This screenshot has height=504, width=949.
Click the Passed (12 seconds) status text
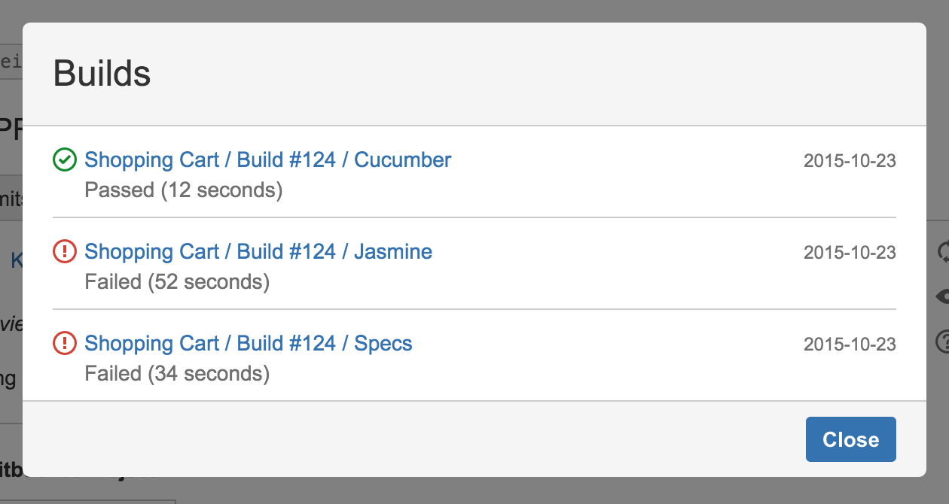click(183, 190)
